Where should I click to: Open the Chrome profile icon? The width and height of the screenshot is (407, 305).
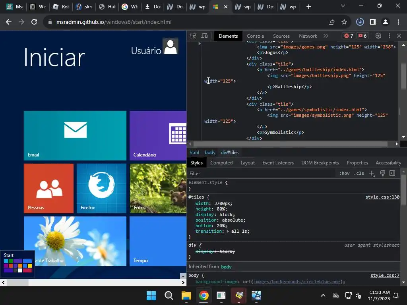(x=386, y=22)
